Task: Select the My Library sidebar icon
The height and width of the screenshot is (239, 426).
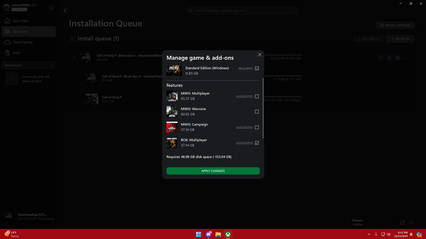Action: [x=7, y=31]
